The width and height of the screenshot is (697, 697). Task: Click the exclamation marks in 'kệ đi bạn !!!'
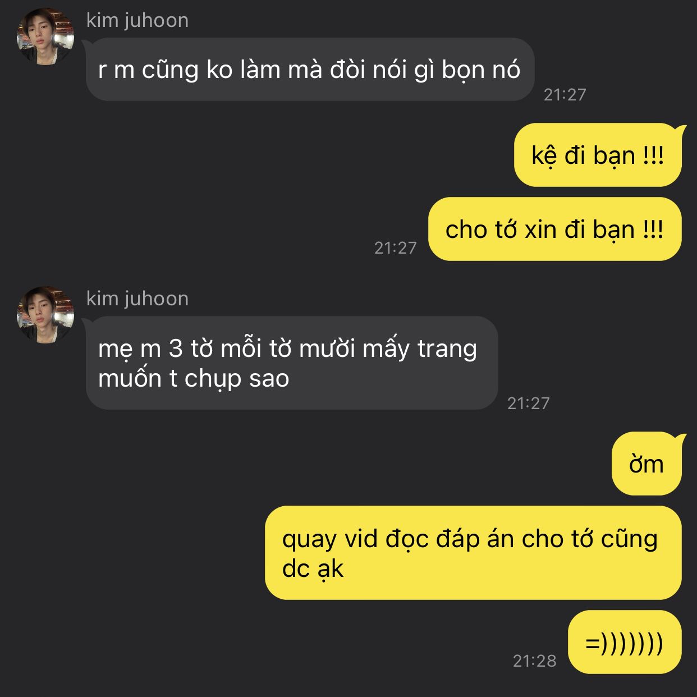coord(653,155)
